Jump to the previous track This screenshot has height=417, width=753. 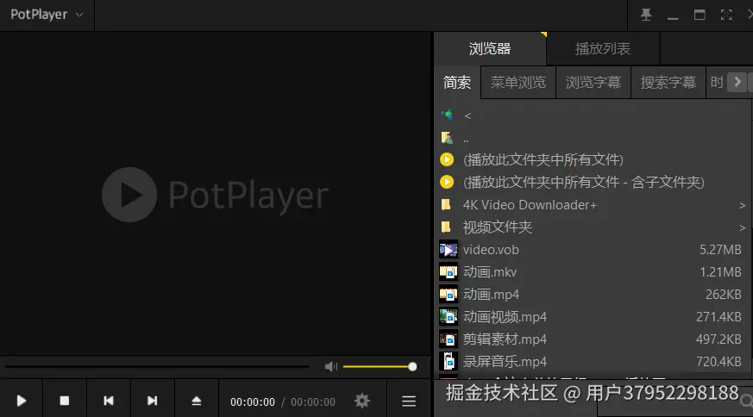pos(109,401)
